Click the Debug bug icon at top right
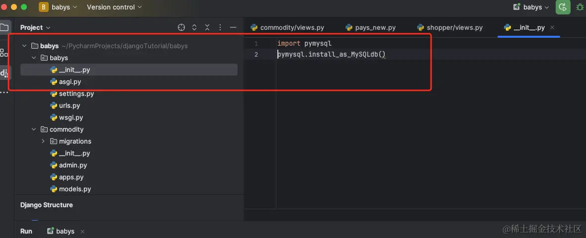Screen dimensions: 586x238 click(x=581, y=7)
